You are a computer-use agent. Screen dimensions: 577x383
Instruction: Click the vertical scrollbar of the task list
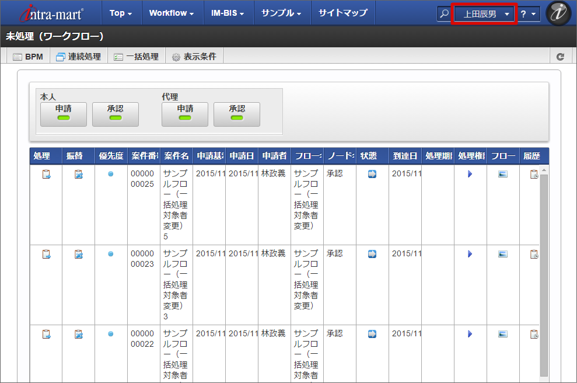[x=544, y=274]
